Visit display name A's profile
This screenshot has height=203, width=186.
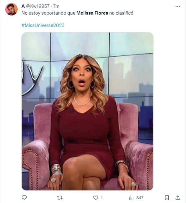point(23,6)
